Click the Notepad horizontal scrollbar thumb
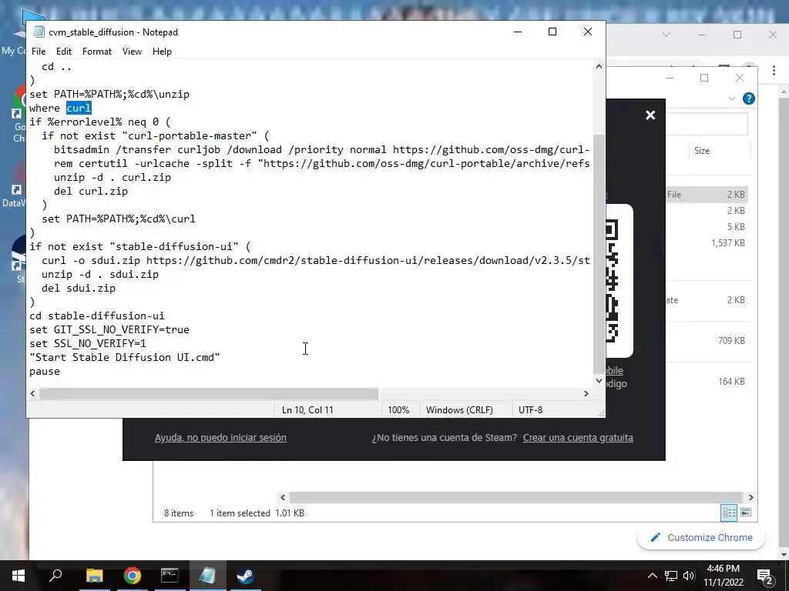Image resolution: width=789 pixels, height=591 pixels. pos(209,393)
